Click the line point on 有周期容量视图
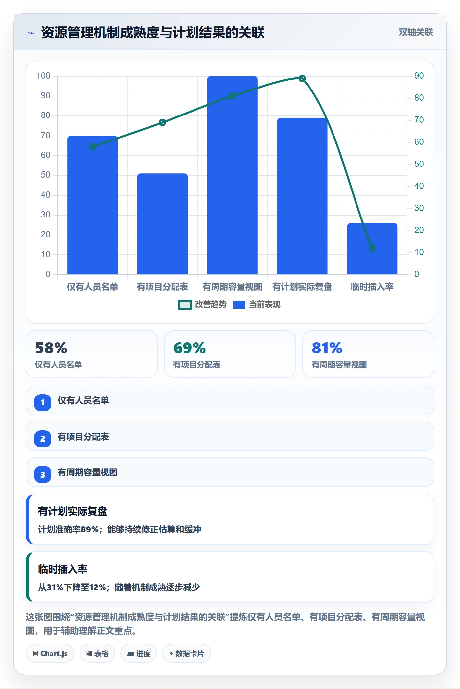 pyautogui.click(x=232, y=96)
